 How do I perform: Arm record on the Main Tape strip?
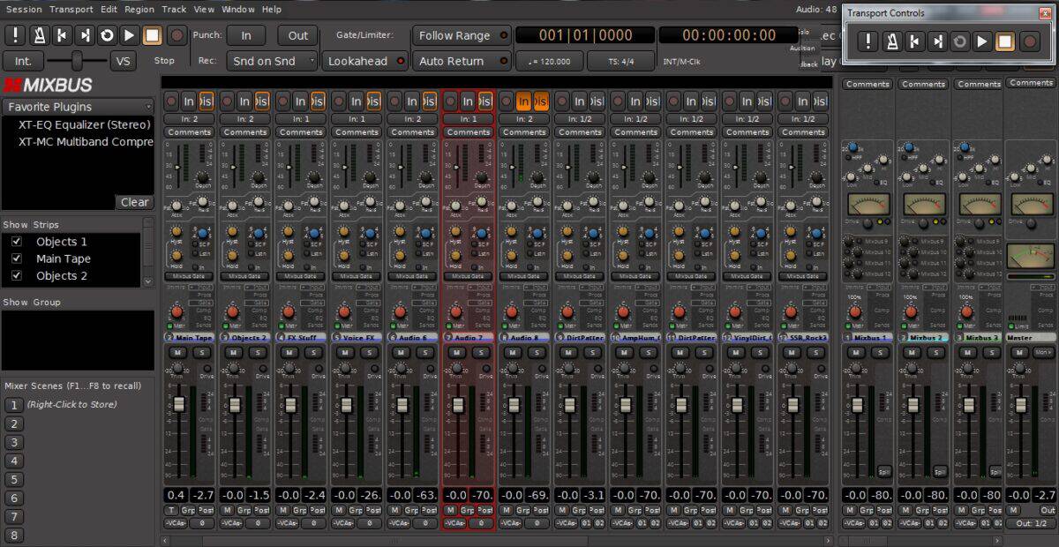point(171,101)
